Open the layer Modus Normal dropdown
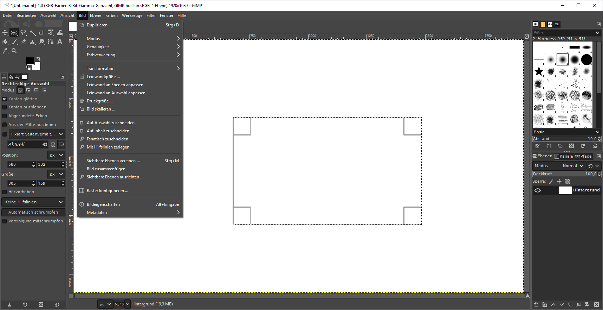Image resolution: width=603 pixels, height=310 pixels. (x=573, y=166)
